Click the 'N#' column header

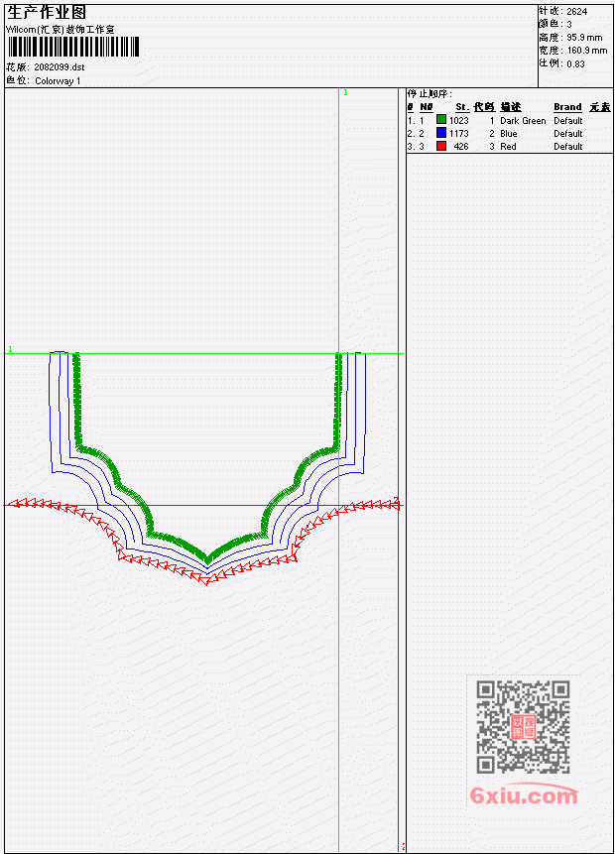point(426,107)
